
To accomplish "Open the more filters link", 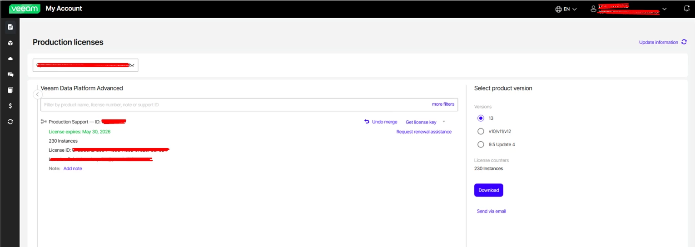I will [x=443, y=104].
